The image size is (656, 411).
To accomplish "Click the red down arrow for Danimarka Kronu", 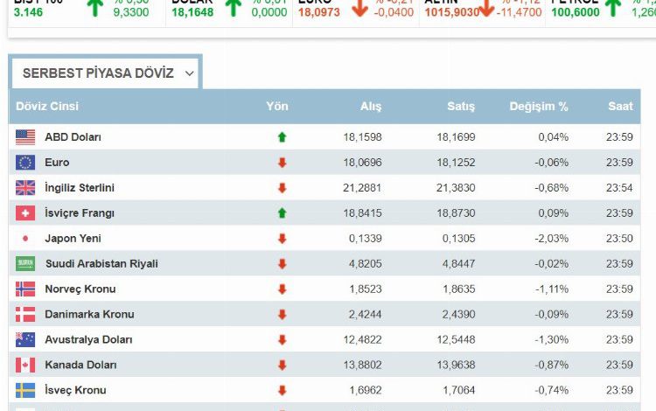I will [x=282, y=314].
